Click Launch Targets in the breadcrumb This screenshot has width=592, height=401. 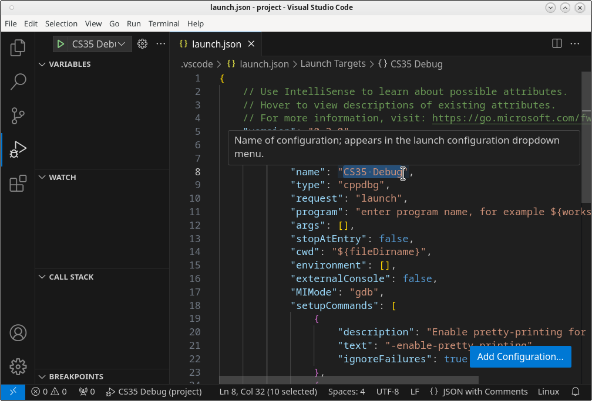333,64
